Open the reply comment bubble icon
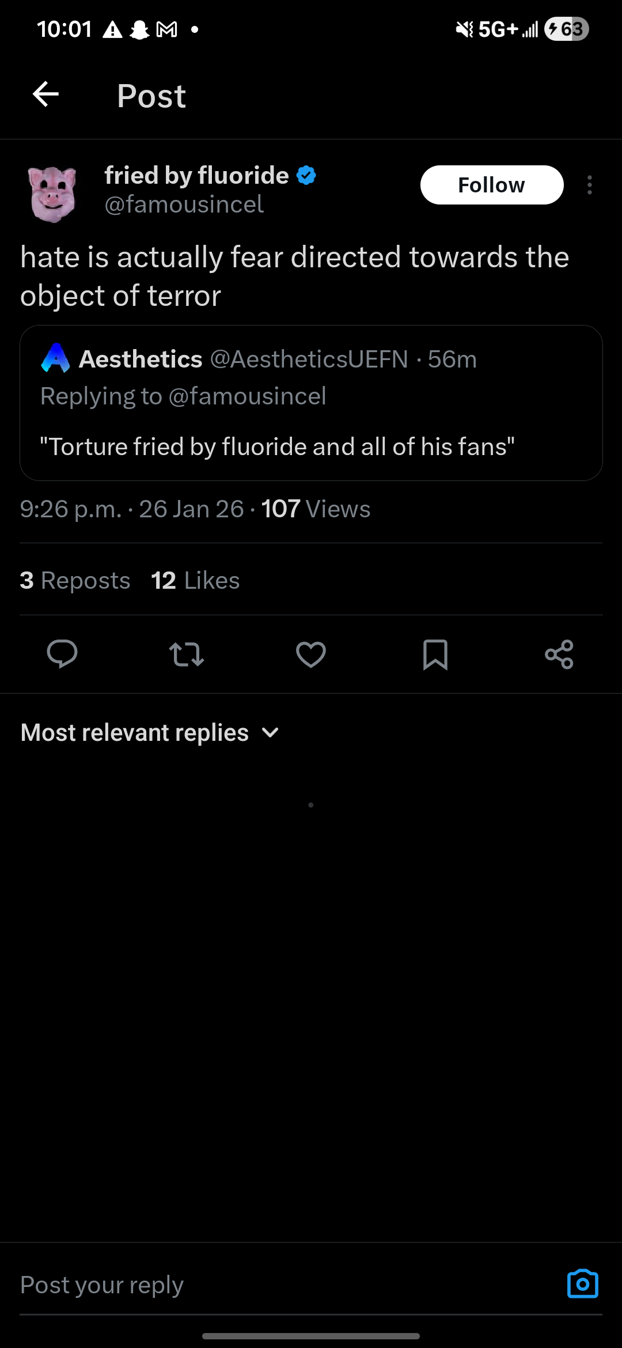Image resolution: width=622 pixels, height=1348 pixels. (x=62, y=654)
